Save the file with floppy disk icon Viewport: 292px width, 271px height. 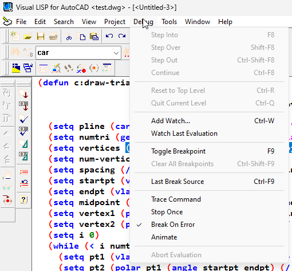click(x=41, y=36)
